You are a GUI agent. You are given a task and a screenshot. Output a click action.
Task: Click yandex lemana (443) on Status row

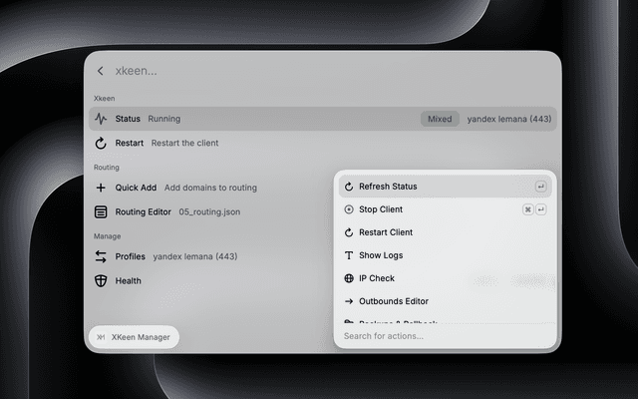[x=509, y=119]
